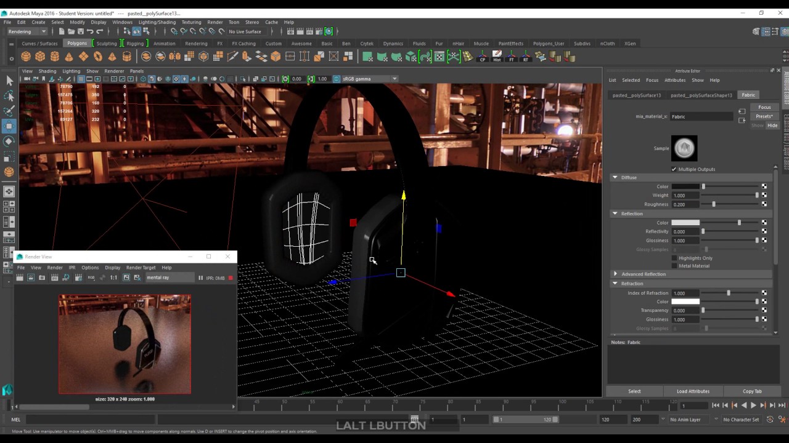Activate the Rotate tool in toolbox
The height and width of the screenshot is (443, 789).
point(9,141)
